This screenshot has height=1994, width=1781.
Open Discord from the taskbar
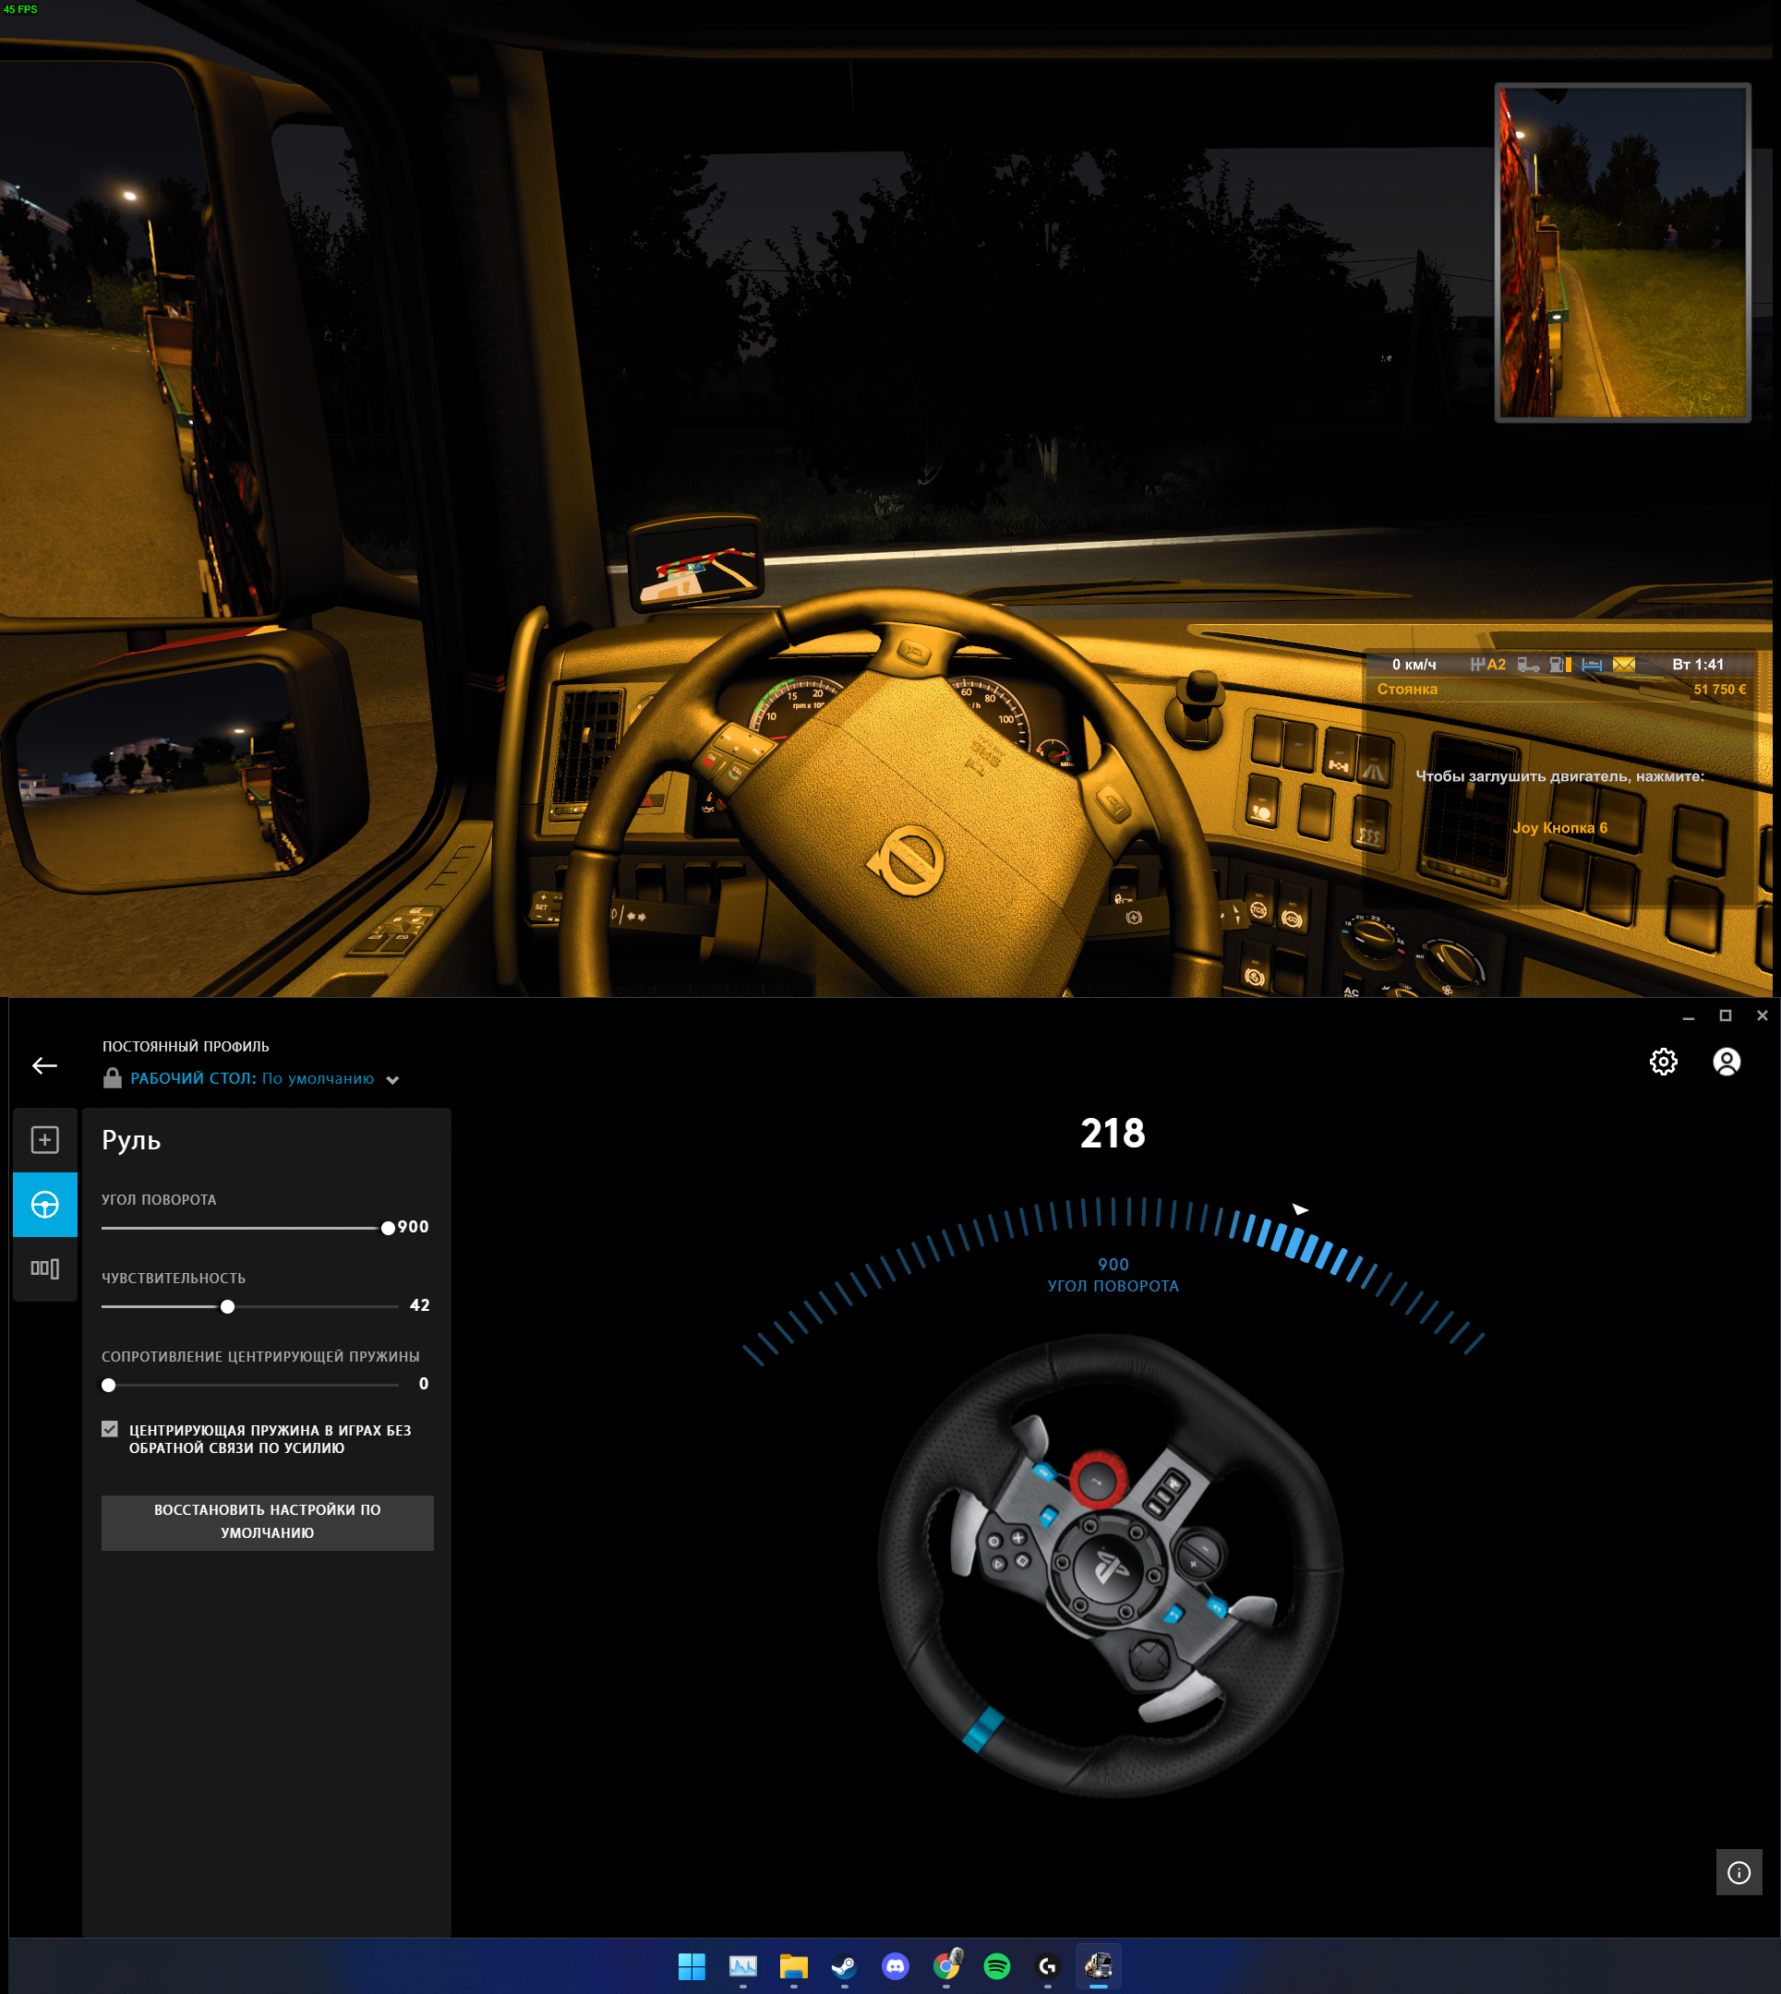[895, 1966]
